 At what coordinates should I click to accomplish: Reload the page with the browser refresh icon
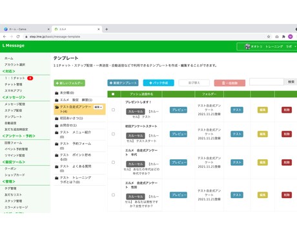click(x=18, y=37)
